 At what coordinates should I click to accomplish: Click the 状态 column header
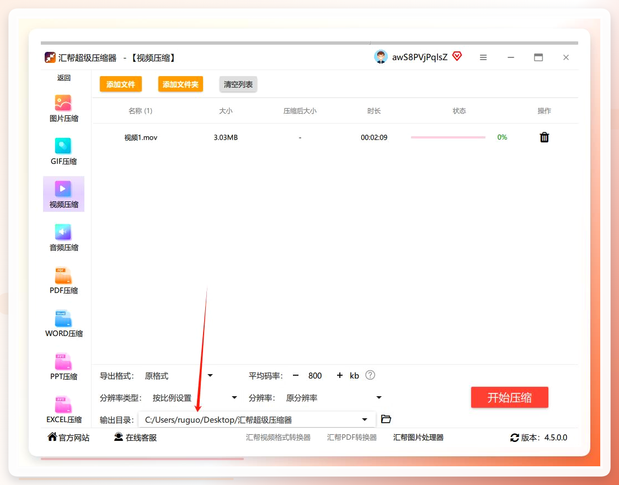click(459, 110)
